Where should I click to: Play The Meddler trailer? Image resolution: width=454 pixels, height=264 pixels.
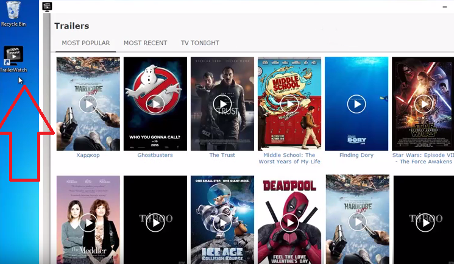[88, 223]
